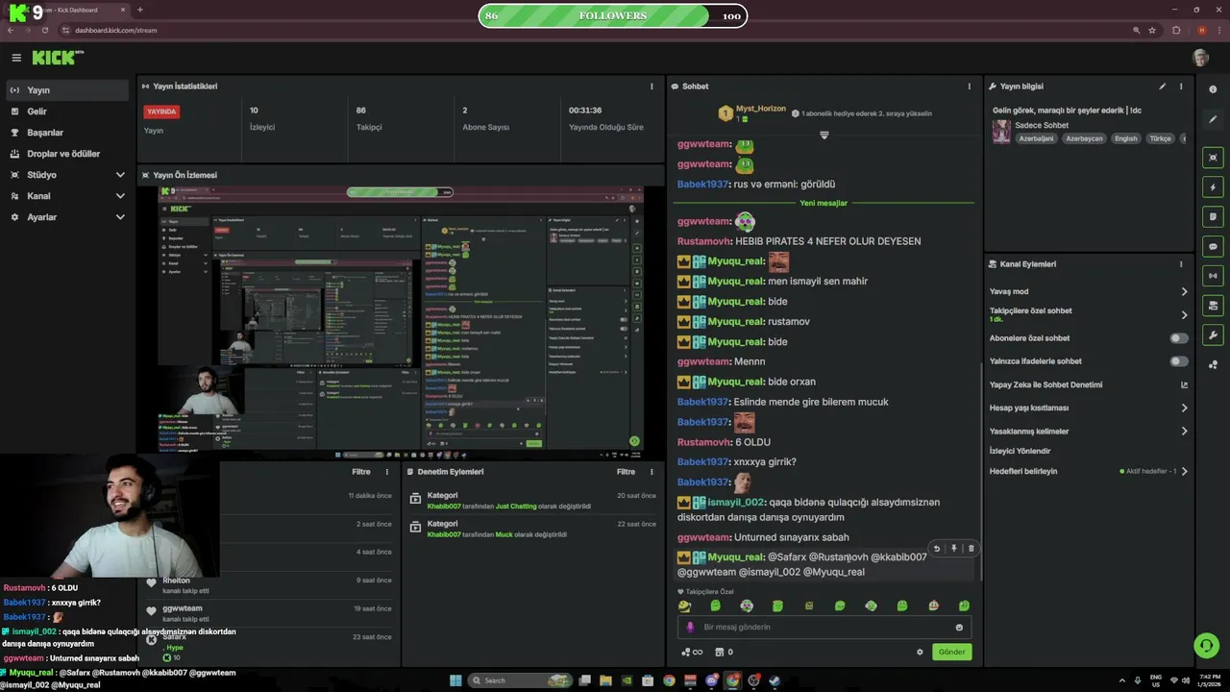Delete the last Myuqu_real chat message
The image size is (1230, 692).
tap(972, 549)
